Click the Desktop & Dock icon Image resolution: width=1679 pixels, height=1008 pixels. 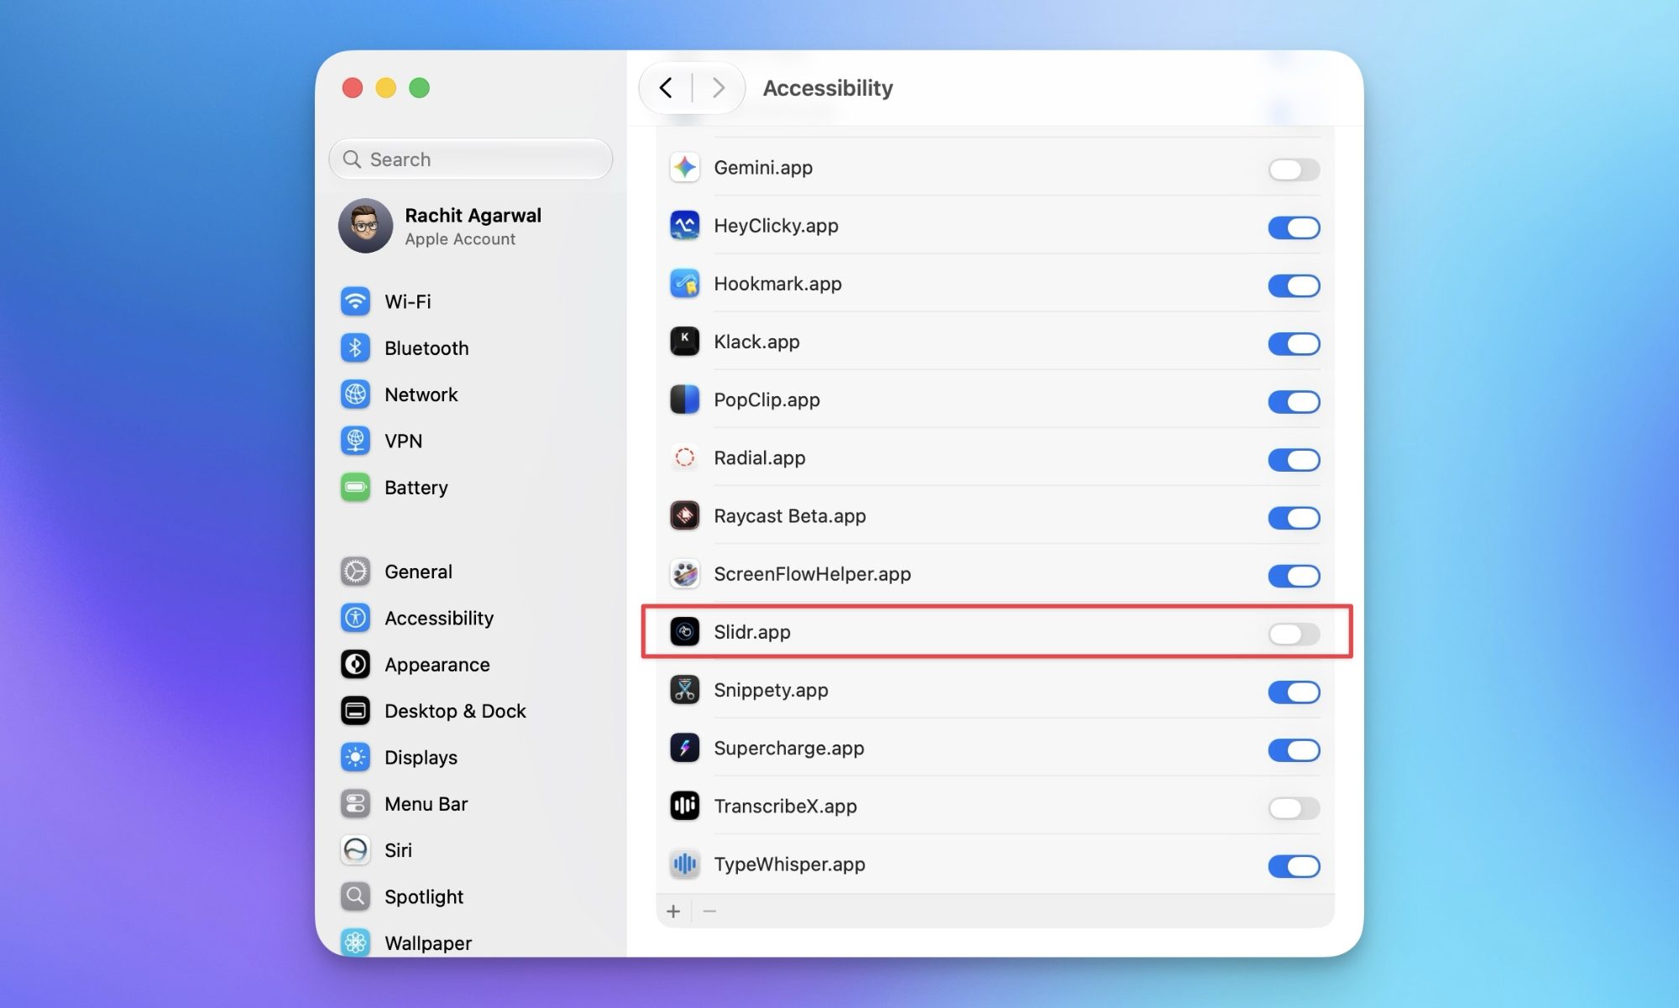[355, 711]
